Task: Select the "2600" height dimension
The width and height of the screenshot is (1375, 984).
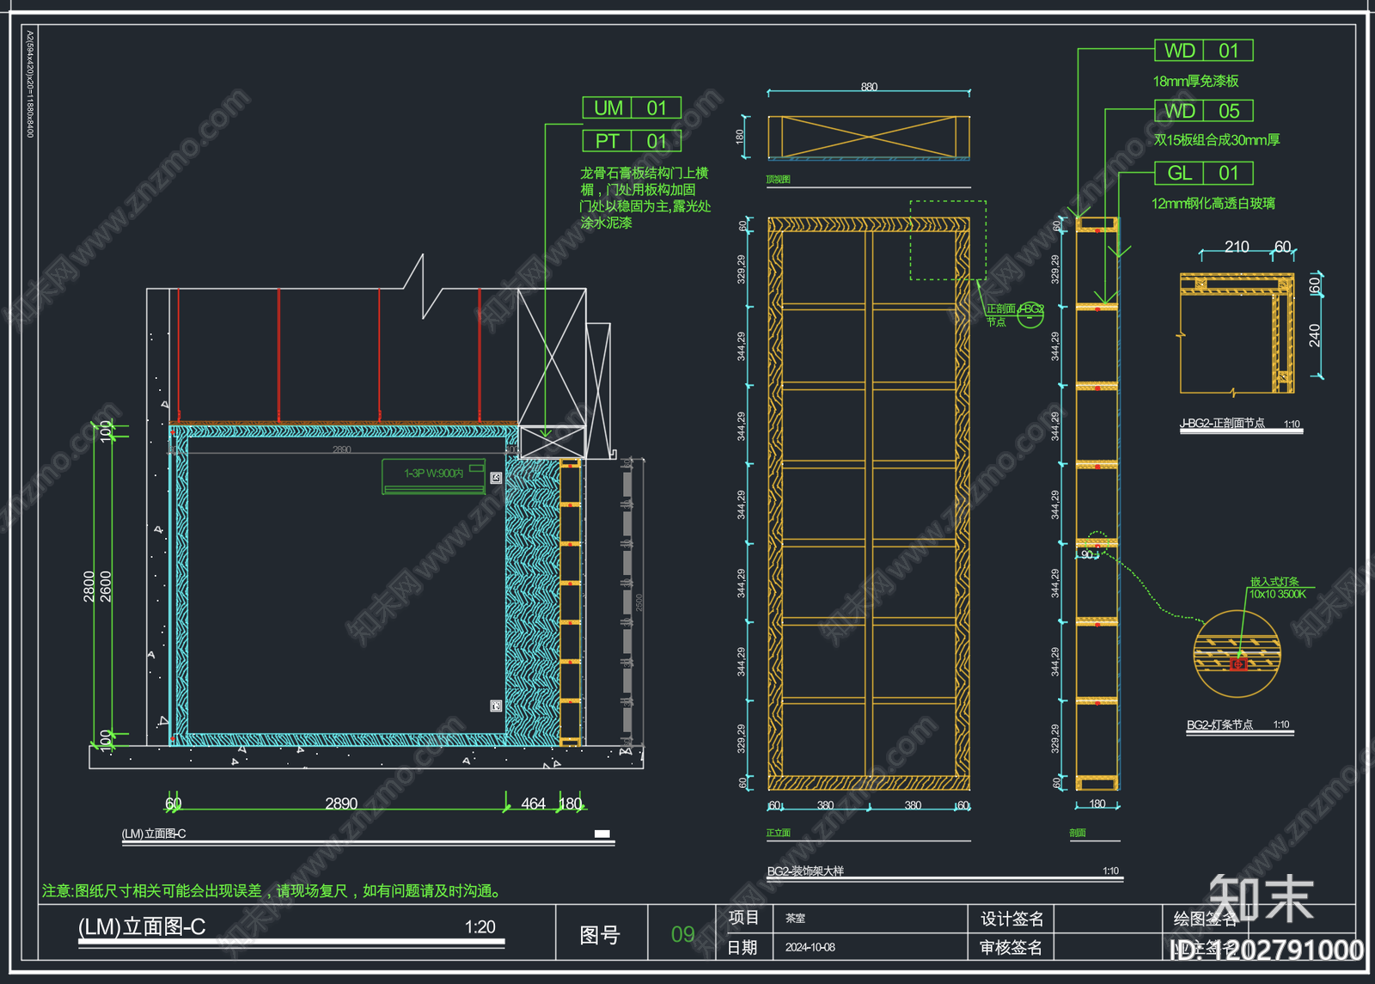Action: (x=106, y=586)
